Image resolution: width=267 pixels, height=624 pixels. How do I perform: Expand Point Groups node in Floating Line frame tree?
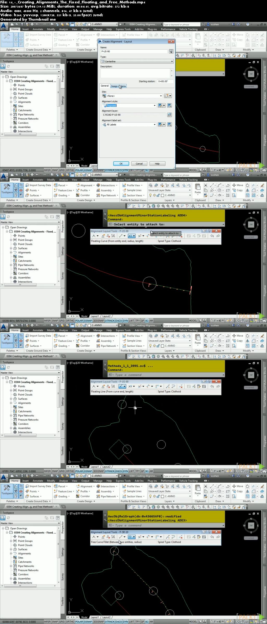11,390
